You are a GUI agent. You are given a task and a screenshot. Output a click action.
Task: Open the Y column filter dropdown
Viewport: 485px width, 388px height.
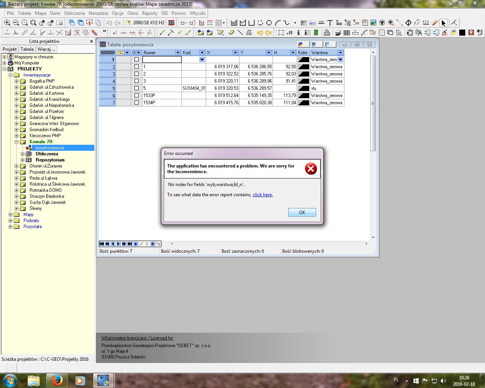pyautogui.click(x=269, y=53)
